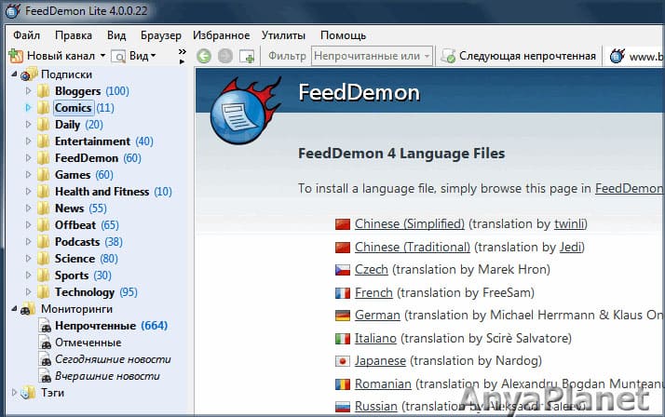Click the Новый канал feed icon
The width and height of the screenshot is (665, 417).
pyautogui.click(x=16, y=56)
